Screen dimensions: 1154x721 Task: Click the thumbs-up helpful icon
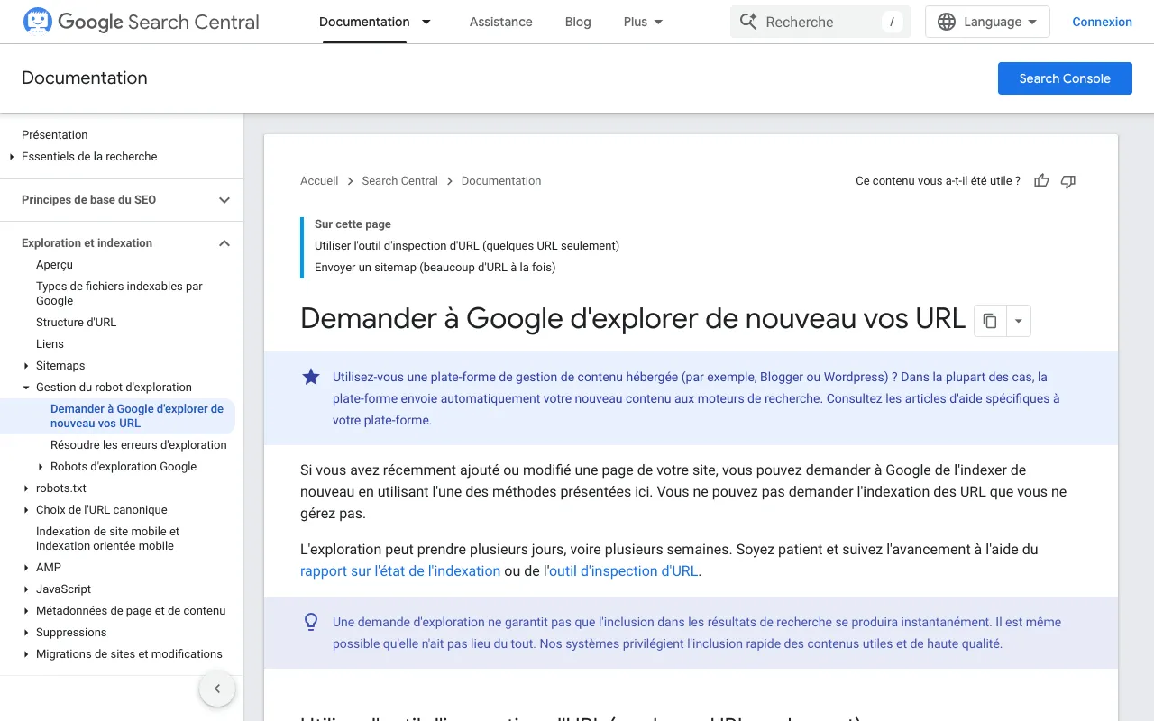point(1041,181)
